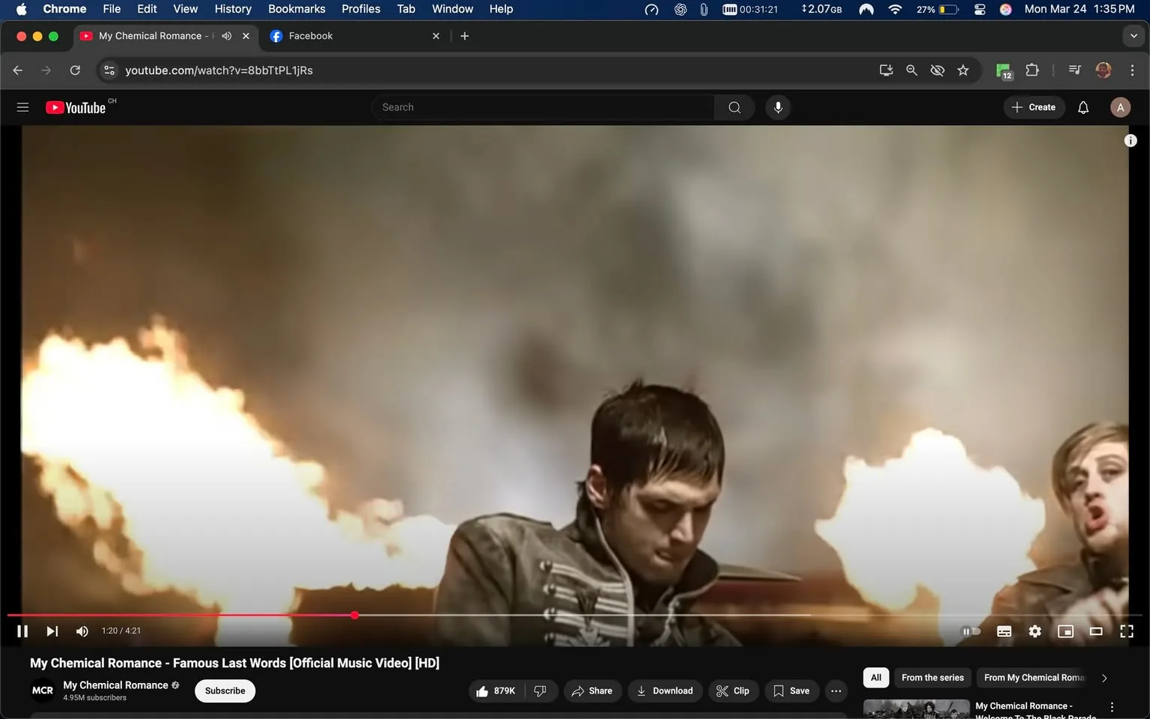Switch to theater mode
Image resolution: width=1150 pixels, height=719 pixels.
(x=1096, y=631)
